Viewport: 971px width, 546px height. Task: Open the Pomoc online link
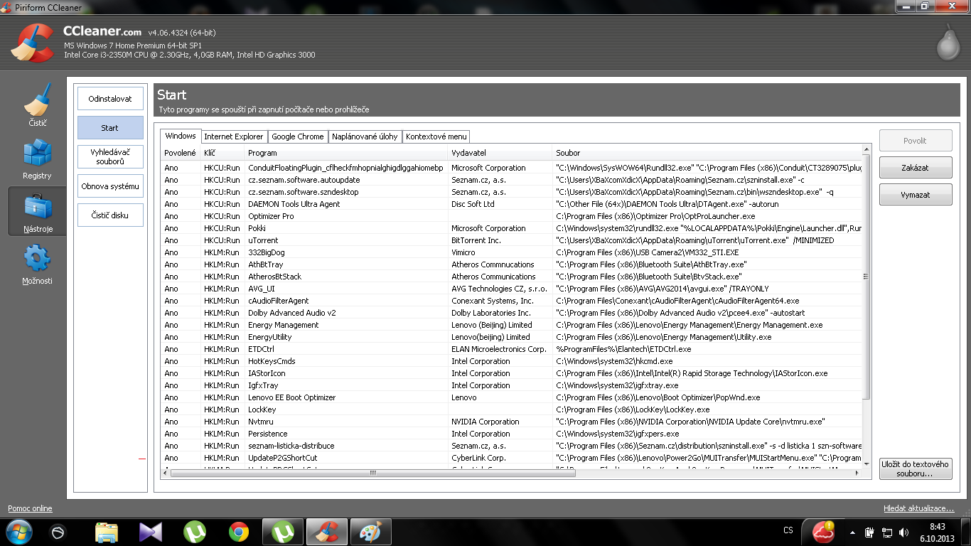tap(30, 509)
